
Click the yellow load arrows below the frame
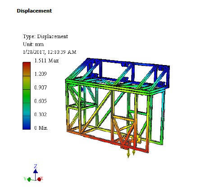click(131, 154)
